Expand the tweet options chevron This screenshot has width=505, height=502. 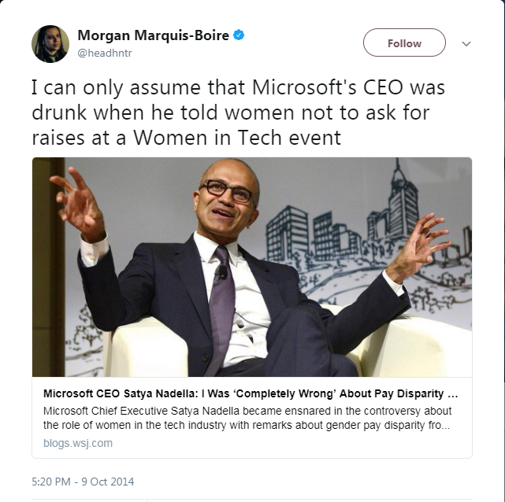pyautogui.click(x=466, y=43)
